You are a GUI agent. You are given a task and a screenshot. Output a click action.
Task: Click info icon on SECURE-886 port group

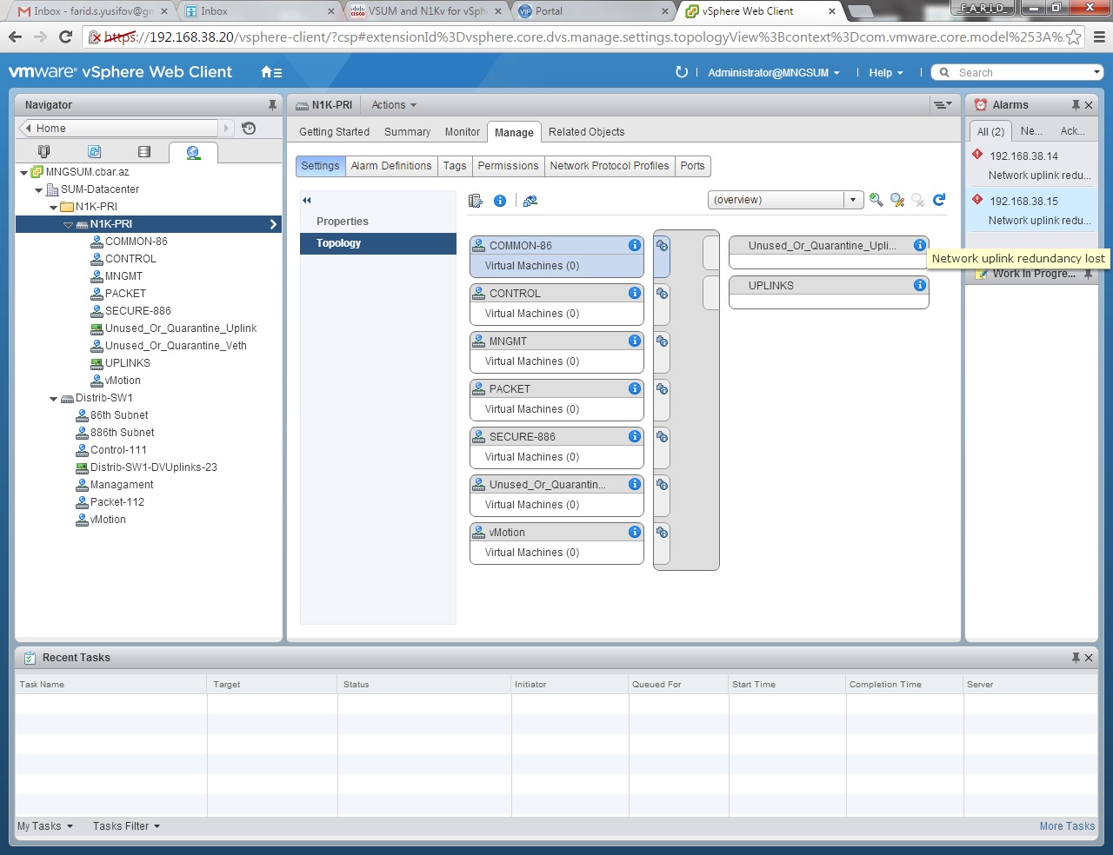[x=635, y=437]
